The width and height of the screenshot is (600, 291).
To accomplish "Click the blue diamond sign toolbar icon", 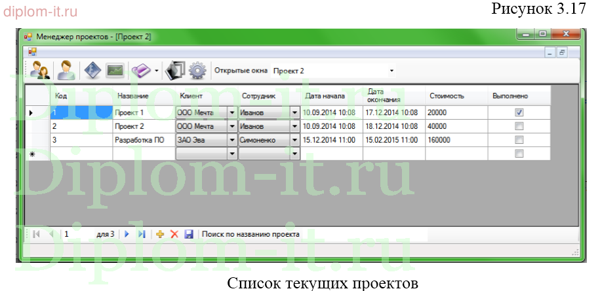I will click(92, 70).
